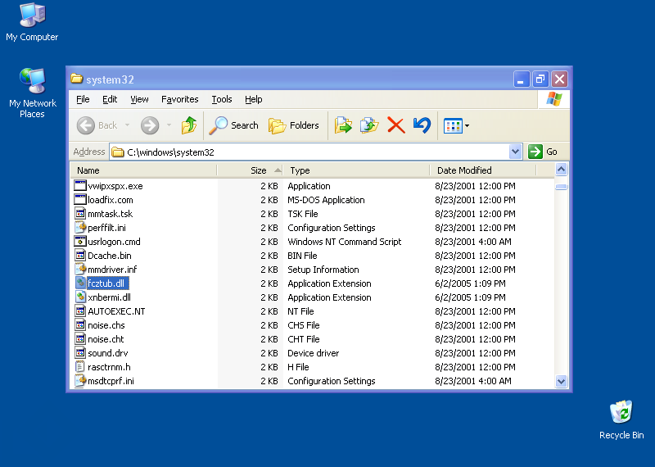655x467 pixels.
Task: Select the noise.cht file icon
Action: (79, 338)
